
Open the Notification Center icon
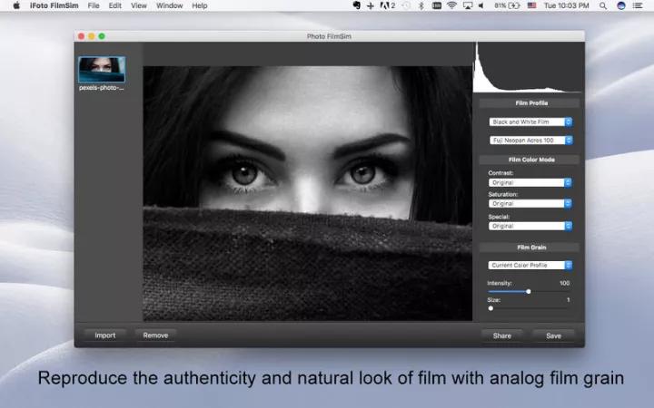click(638, 5)
